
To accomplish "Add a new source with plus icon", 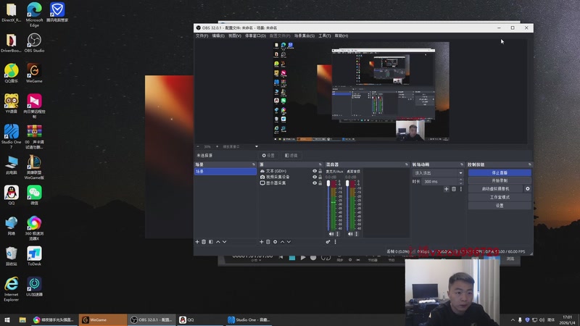I will 262,242.
